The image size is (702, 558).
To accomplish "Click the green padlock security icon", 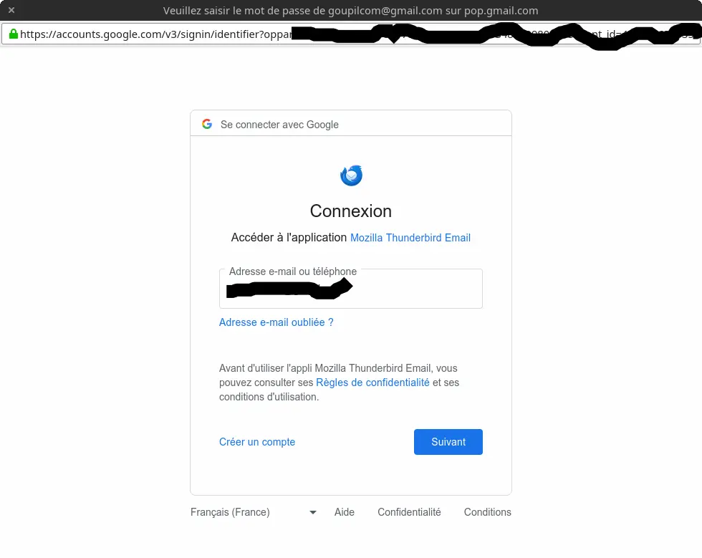I will (x=14, y=34).
